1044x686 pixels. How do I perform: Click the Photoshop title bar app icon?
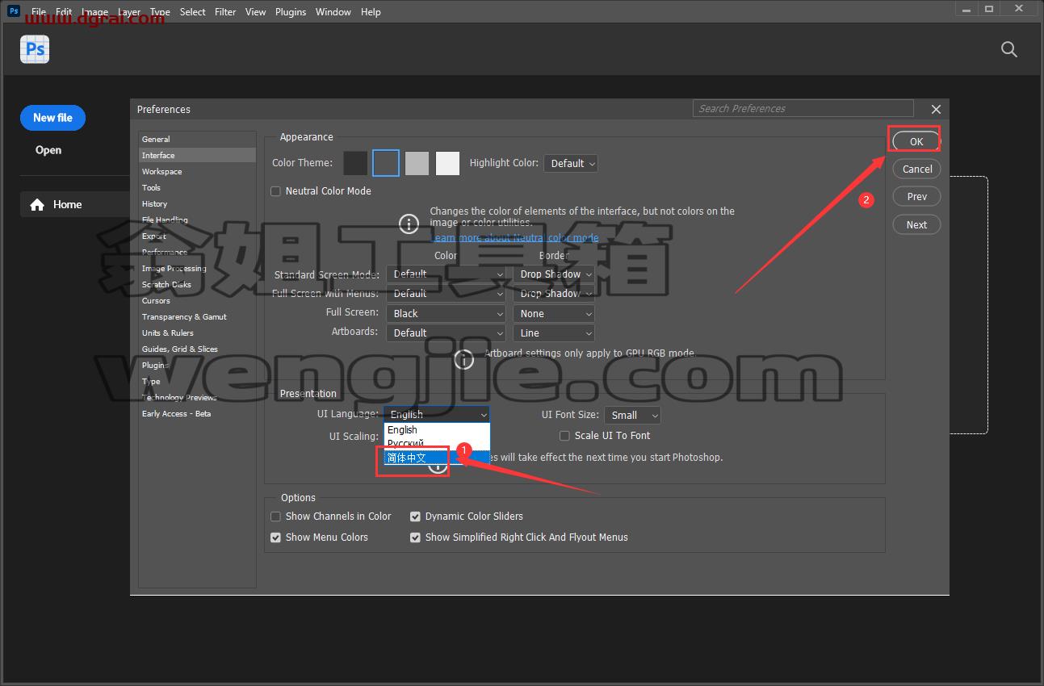(14, 11)
